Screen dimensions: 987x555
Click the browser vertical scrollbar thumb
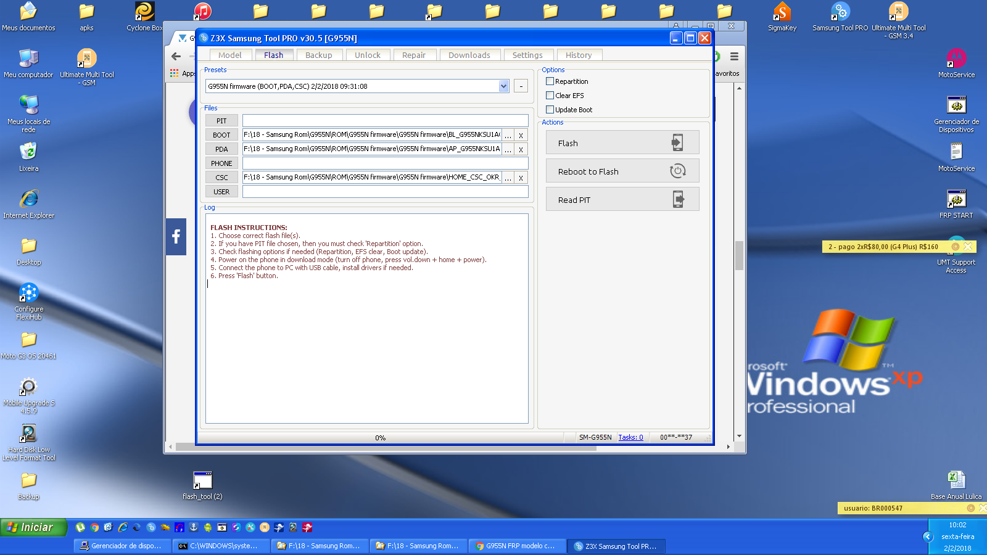[739, 256]
